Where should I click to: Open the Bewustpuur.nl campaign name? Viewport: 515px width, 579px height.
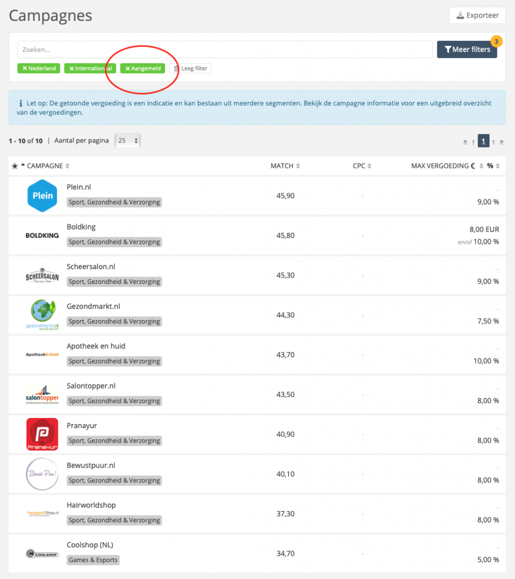[91, 466]
